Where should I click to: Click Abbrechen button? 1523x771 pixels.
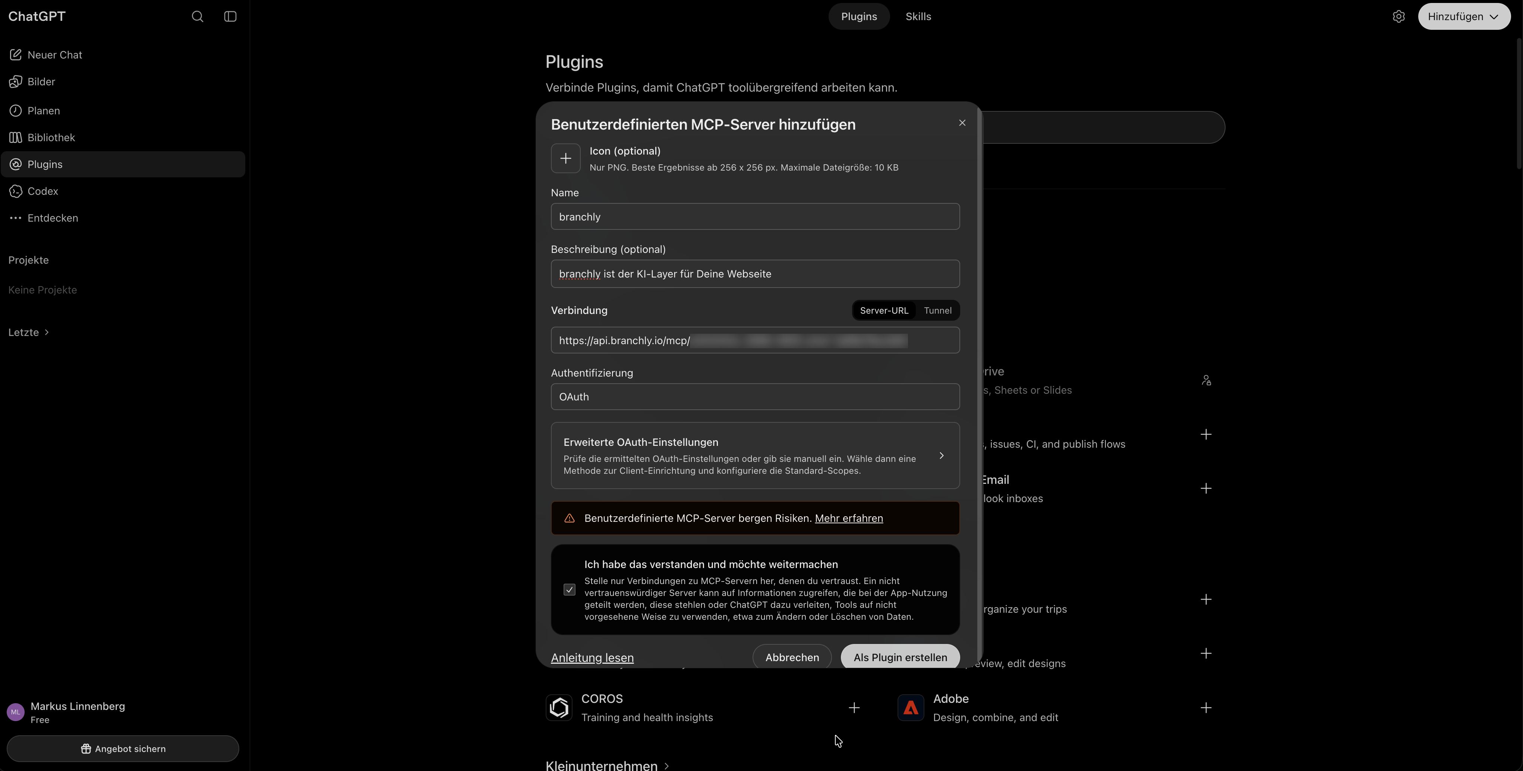click(792, 657)
